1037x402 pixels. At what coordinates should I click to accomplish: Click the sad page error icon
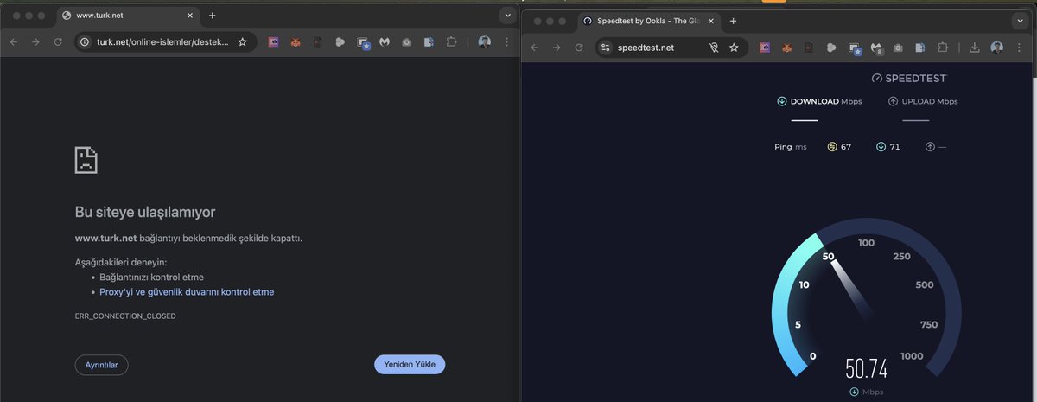86,159
